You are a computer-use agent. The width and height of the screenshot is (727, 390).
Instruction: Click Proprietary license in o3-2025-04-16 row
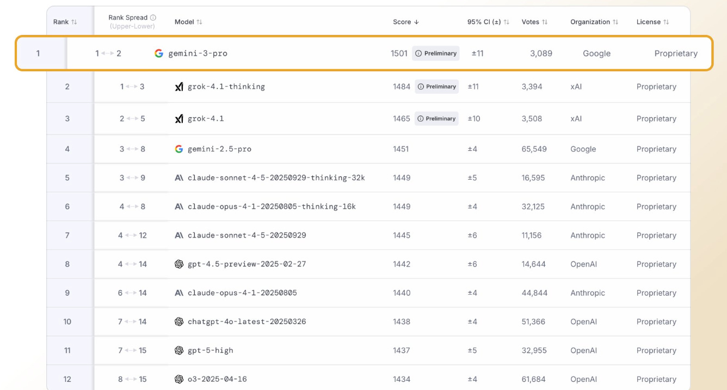point(656,379)
